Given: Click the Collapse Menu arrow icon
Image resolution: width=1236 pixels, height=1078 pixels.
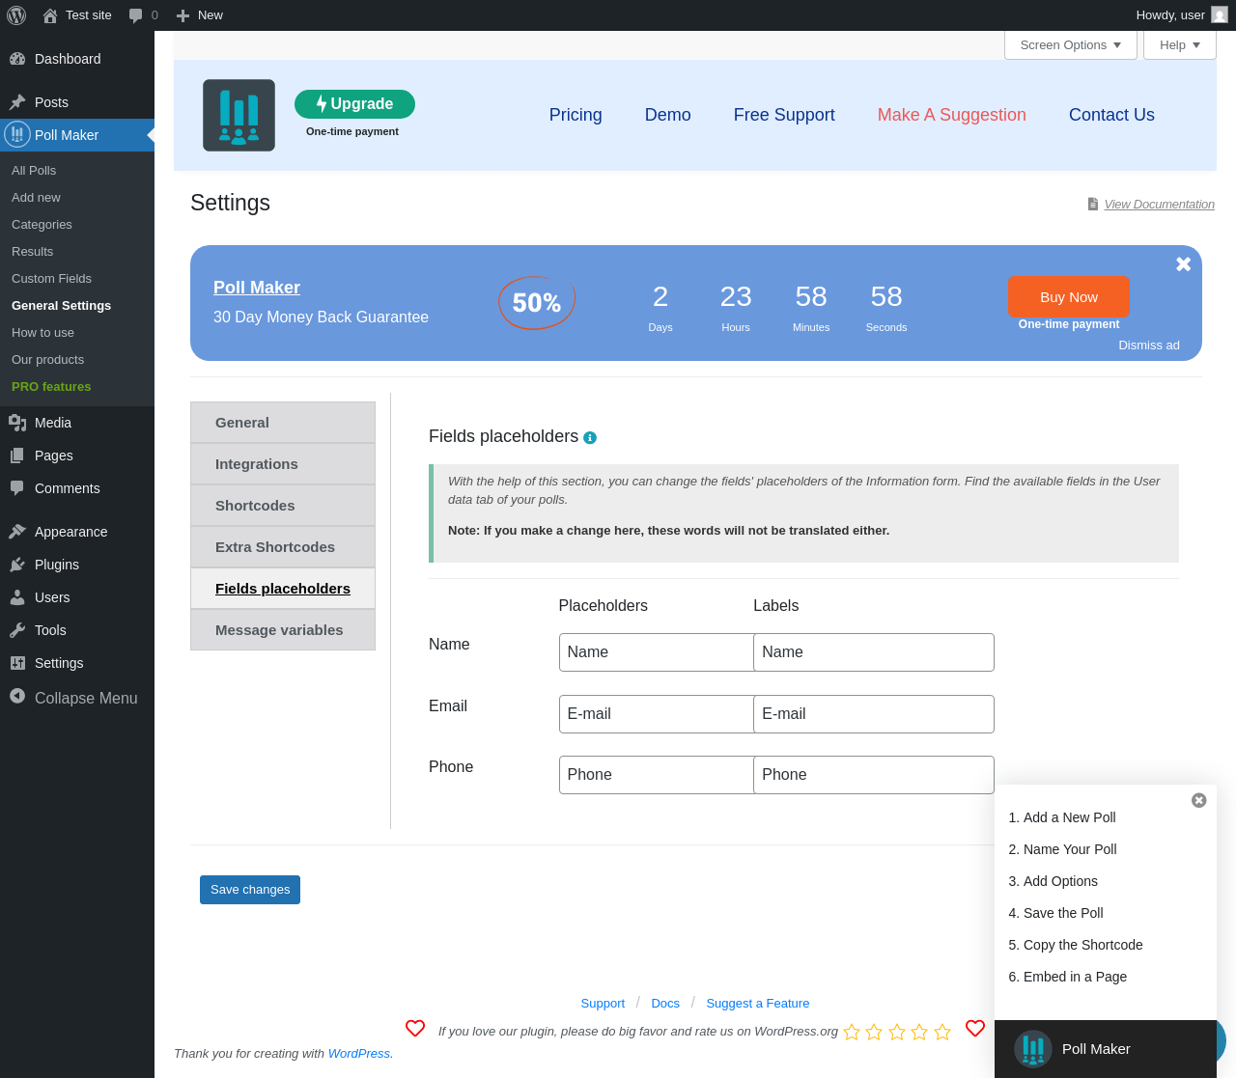Looking at the screenshot, I should pyautogui.click(x=17, y=696).
